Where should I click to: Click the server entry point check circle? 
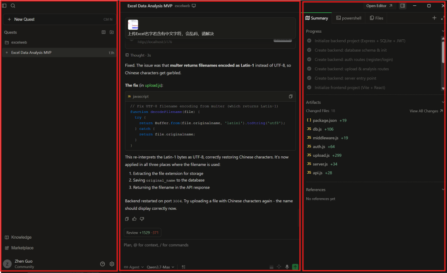click(309, 78)
